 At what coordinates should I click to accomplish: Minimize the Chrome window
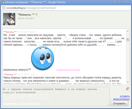pos(115,2)
